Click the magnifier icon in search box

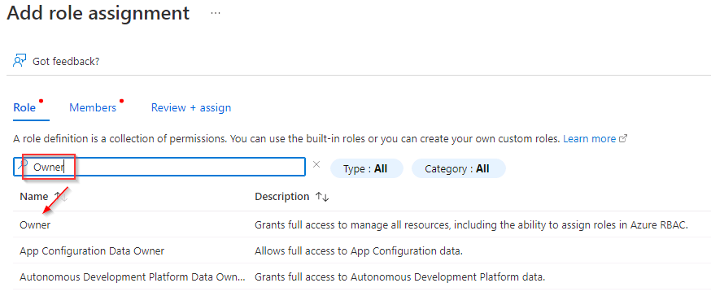click(x=22, y=165)
